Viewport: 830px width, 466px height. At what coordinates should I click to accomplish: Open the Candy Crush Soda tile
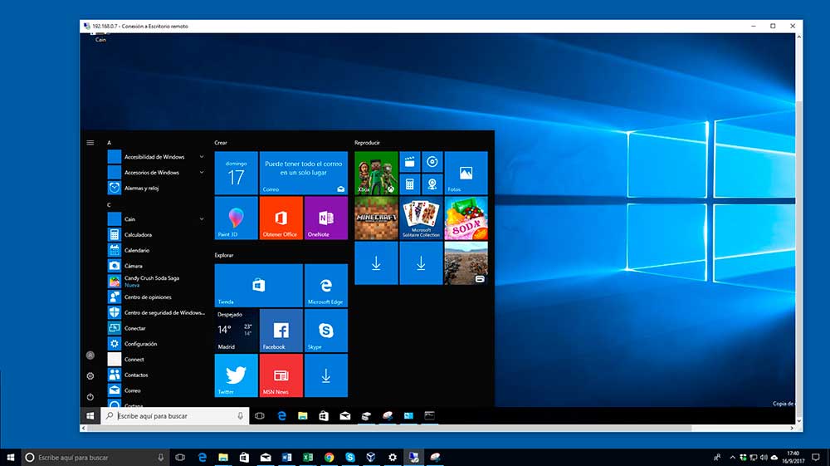point(466,218)
